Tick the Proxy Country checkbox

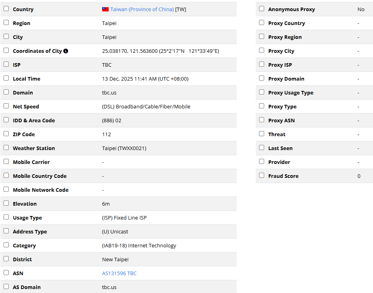click(x=261, y=23)
